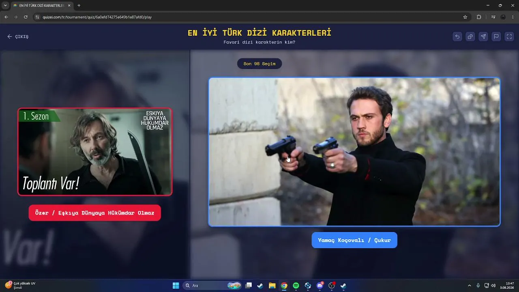Exit the quiz via ÇIKIŞ
Image resolution: width=519 pixels, height=292 pixels.
click(18, 36)
